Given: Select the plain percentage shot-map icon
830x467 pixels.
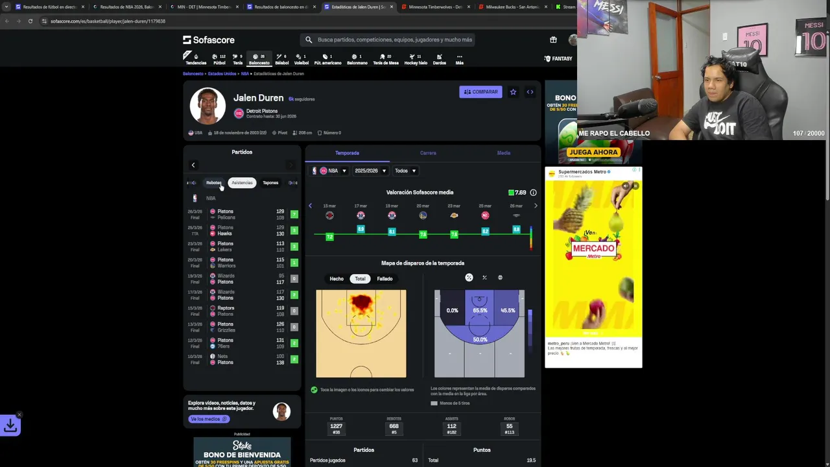Looking at the screenshot, I should [x=484, y=278].
